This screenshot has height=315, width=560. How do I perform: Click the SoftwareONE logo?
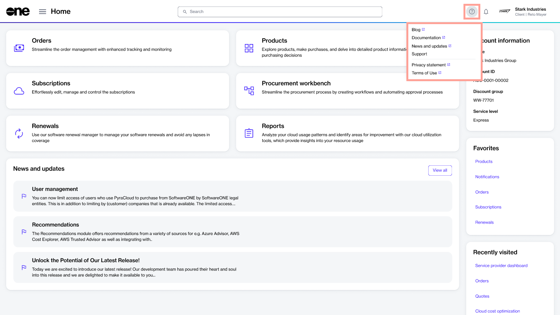tap(18, 11)
